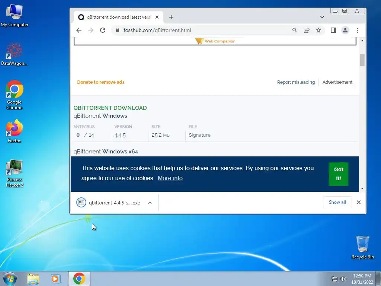
Task: Select the qBittorrent download latest version tab
Action: click(x=118, y=17)
